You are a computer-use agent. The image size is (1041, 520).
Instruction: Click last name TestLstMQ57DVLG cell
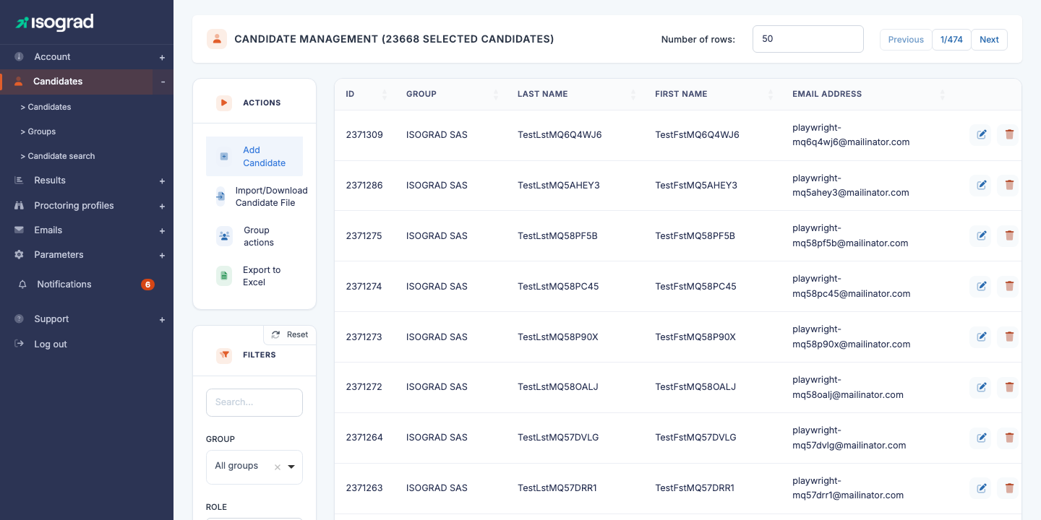click(558, 438)
